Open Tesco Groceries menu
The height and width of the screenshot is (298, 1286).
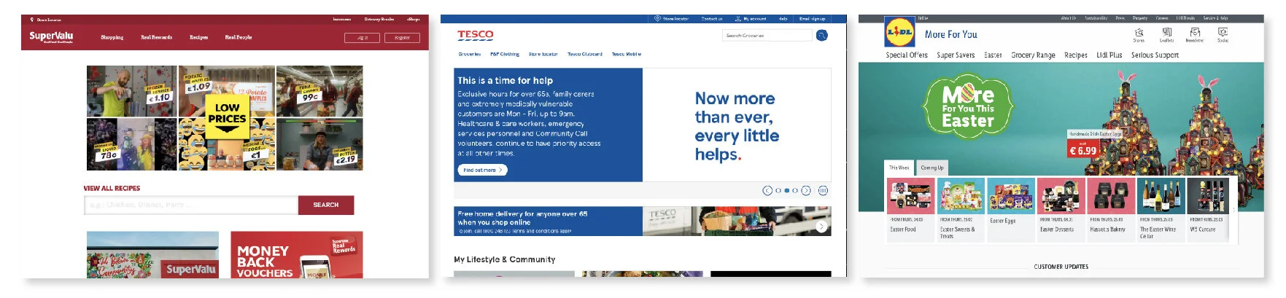pos(470,54)
